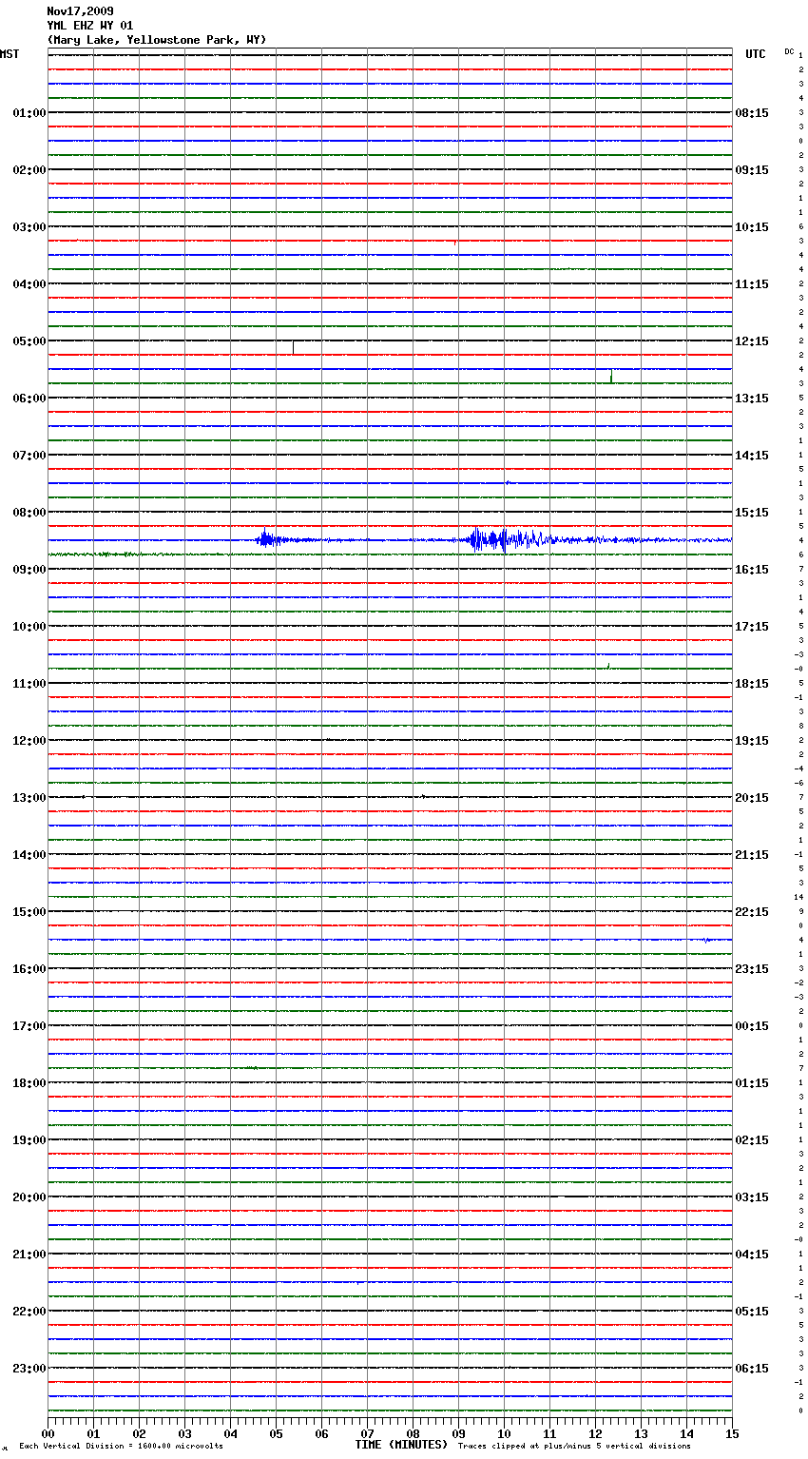This screenshot has height=1459, width=808.
Task: Click the UTC time label '17:15'
Action: pyautogui.click(x=752, y=627)
